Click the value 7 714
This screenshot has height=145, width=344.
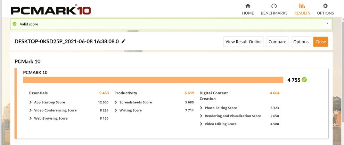tap(189, 110)
